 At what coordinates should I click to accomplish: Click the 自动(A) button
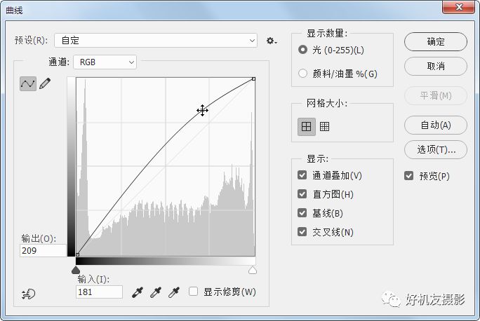[x=436, y=125]
